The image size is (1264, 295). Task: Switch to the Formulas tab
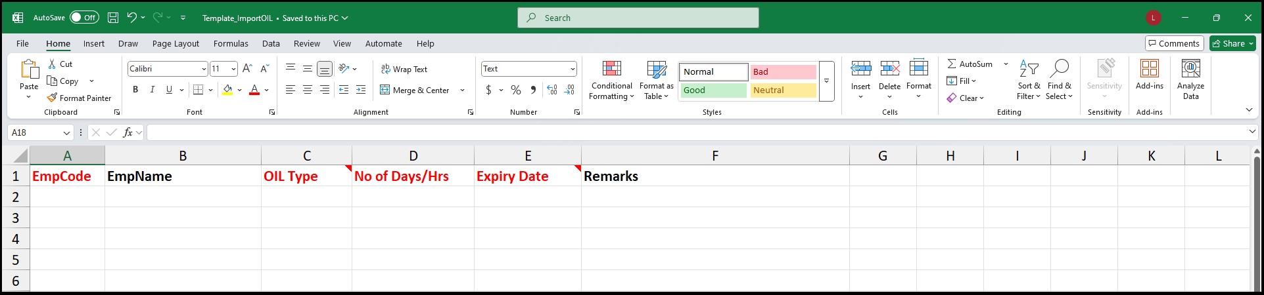pyautogui.click(x=231, y=44)
